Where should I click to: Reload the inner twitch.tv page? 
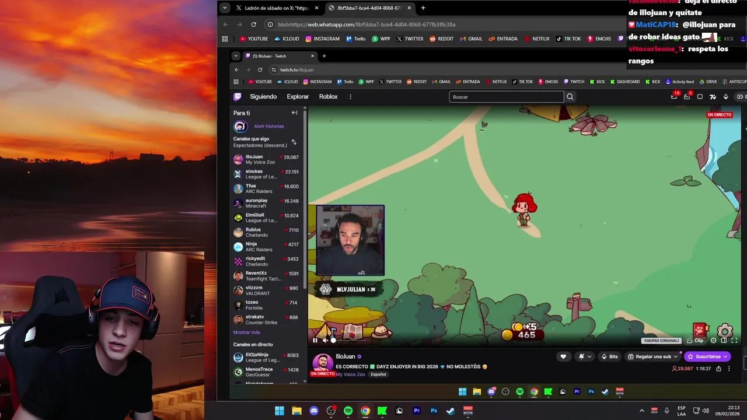pyautogui.click(x=260, y=69)
